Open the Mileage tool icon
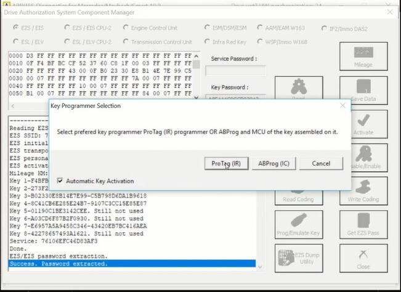The width and height of the screenshot is (401, 292). (363, 57)
